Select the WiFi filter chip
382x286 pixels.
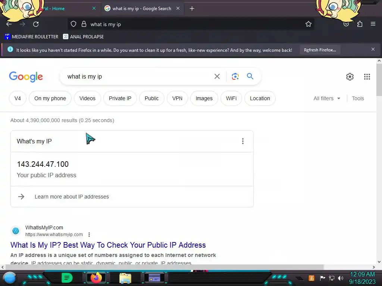(231, 98)
